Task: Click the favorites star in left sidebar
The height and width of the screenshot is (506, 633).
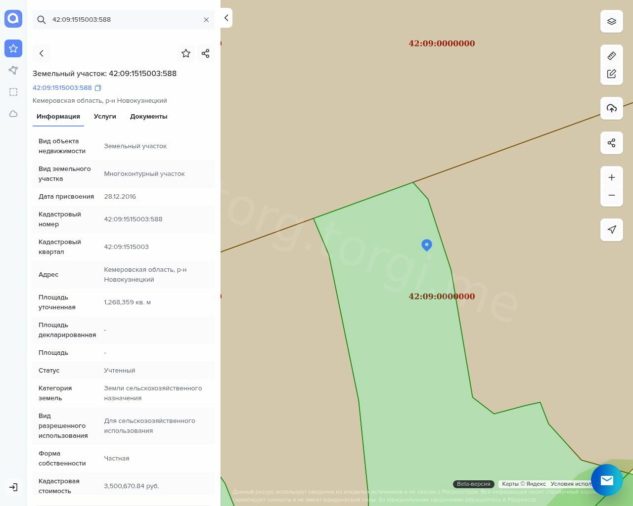Action: pos(13,48)
